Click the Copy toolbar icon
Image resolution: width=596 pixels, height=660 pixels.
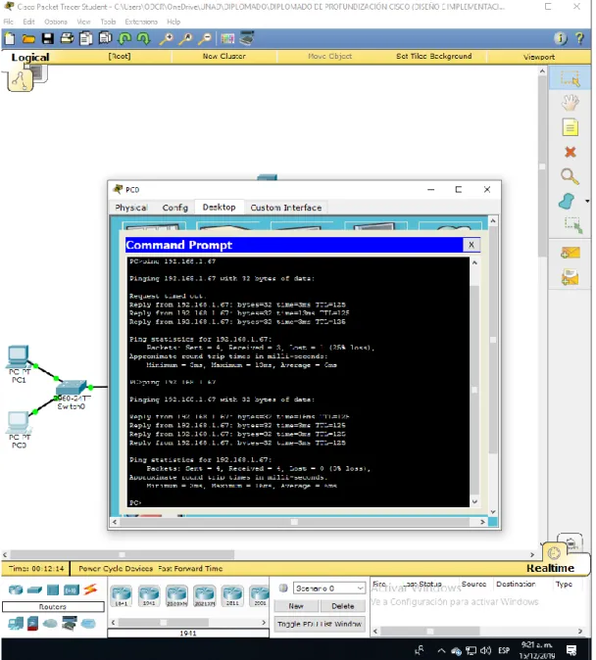tap(86, 39)
